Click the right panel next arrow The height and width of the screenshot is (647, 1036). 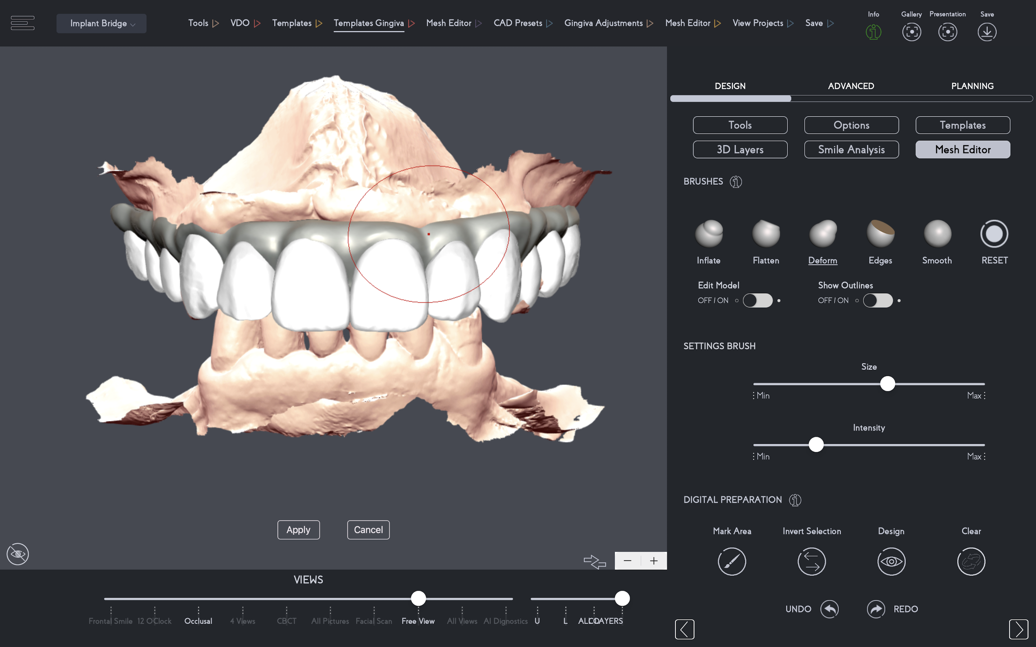coord(1018,629)
